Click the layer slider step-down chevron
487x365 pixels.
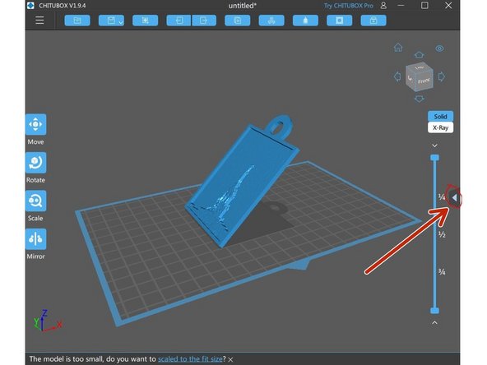pos(434,146)
